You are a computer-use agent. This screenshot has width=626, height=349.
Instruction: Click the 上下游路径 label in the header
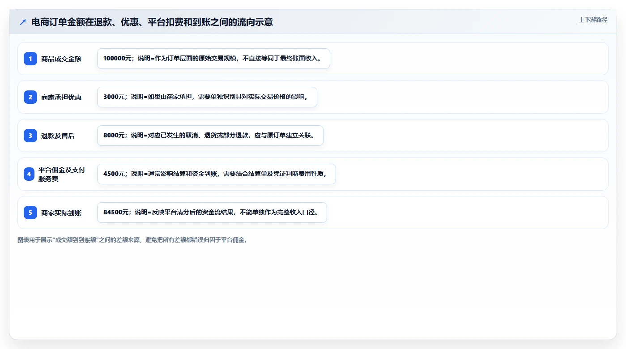(593, 20)
